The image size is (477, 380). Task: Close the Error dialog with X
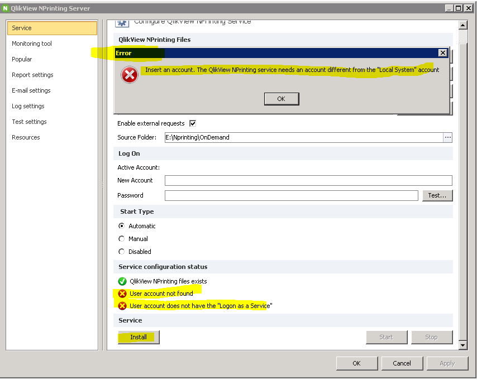[x=442, y=53]
